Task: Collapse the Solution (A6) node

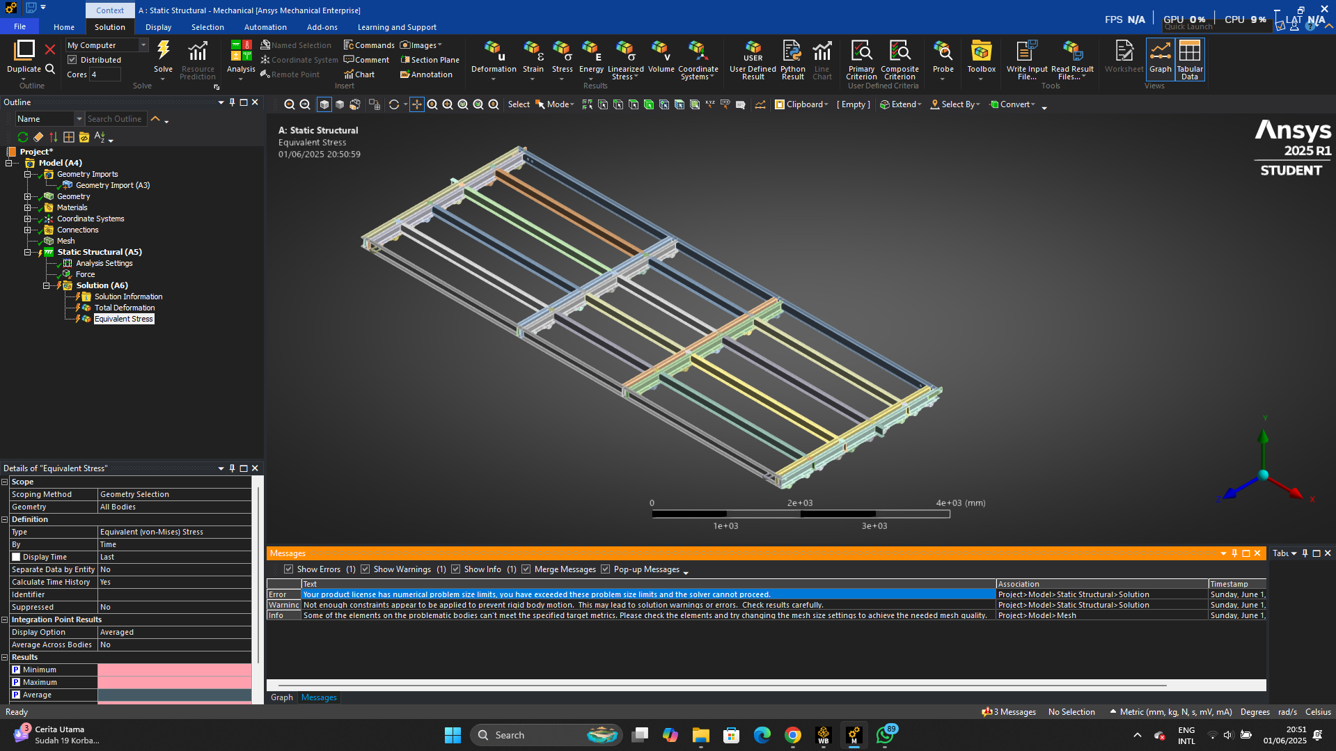Action: (x=47, y=285)
